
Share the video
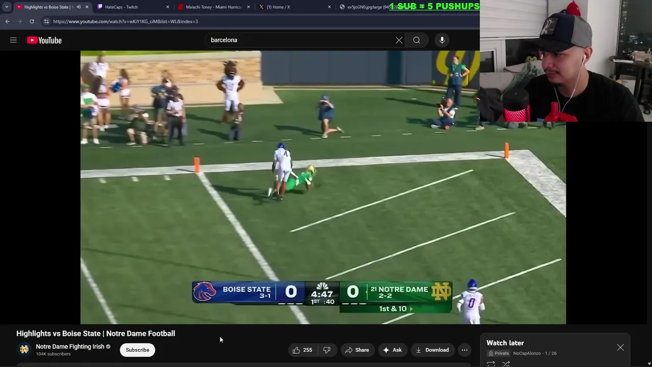click(357, 350)
